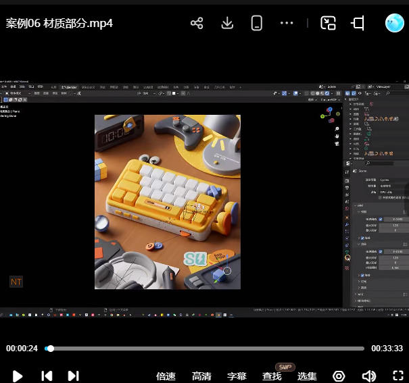Screen dimensions: 409x383
Task: Enter fullscreen mode
Action: click(x=398, y=376)
